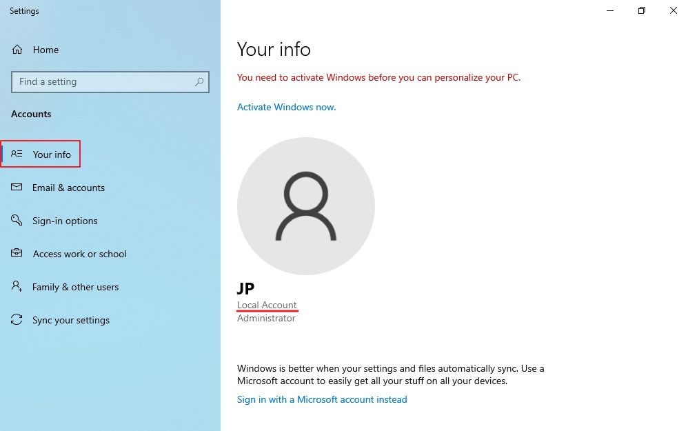Go back to Settings Home

(x=45, y=50)
